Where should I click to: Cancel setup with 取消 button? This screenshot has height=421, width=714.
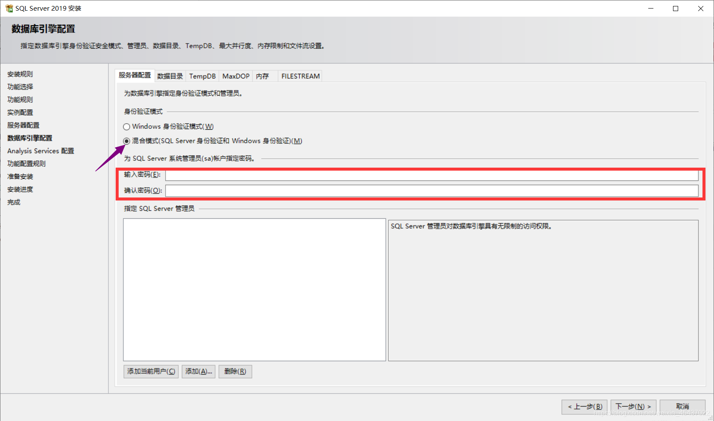click(x=682, y=406)
